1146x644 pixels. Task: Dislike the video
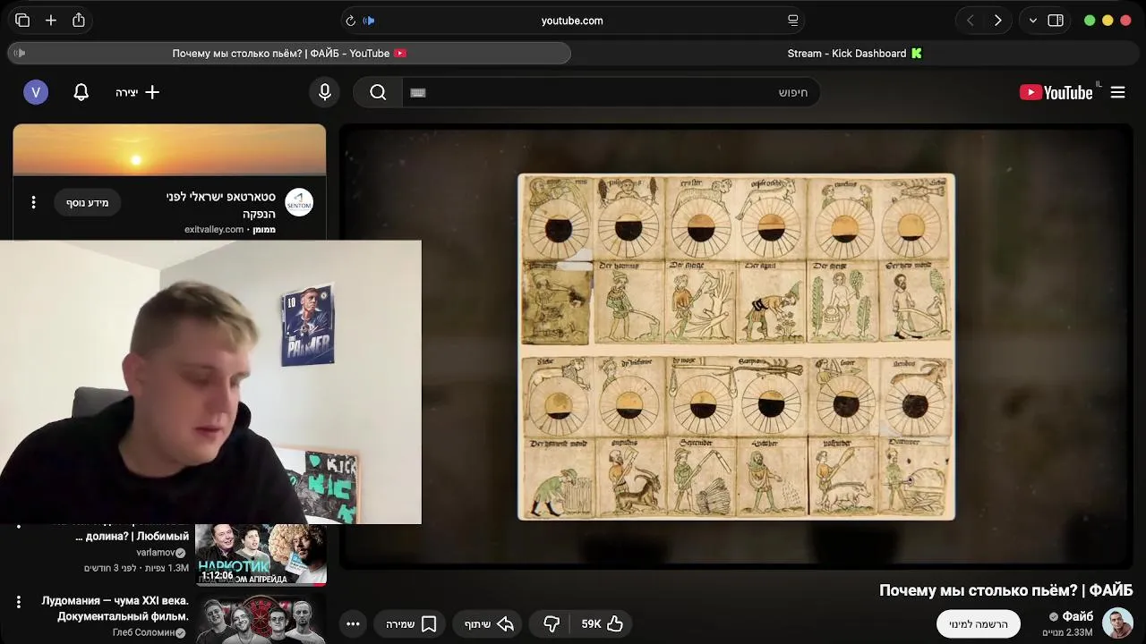[552, 624]
